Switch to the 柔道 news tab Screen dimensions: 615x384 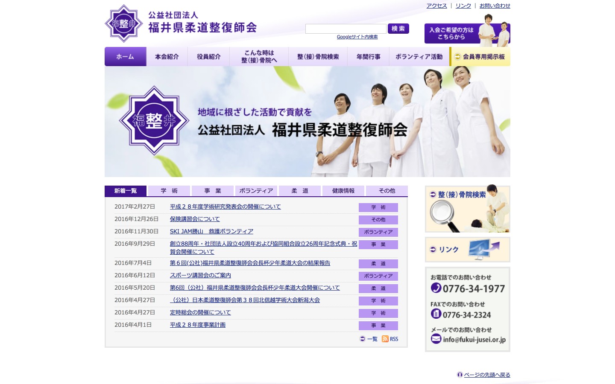(300, 191)
